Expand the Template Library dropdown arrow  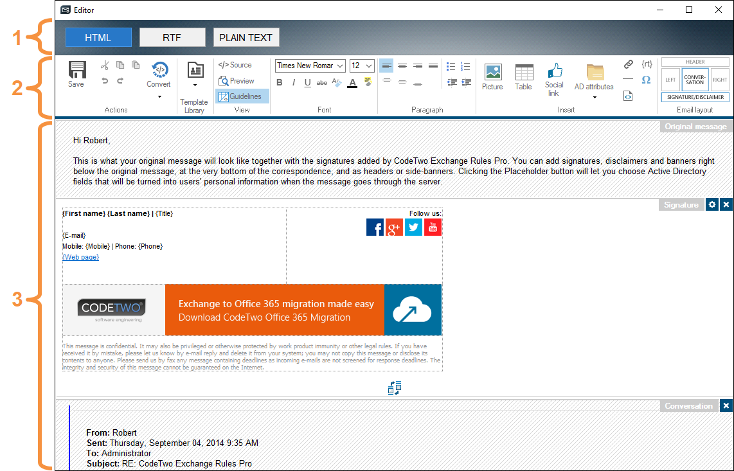click(195, 85)
